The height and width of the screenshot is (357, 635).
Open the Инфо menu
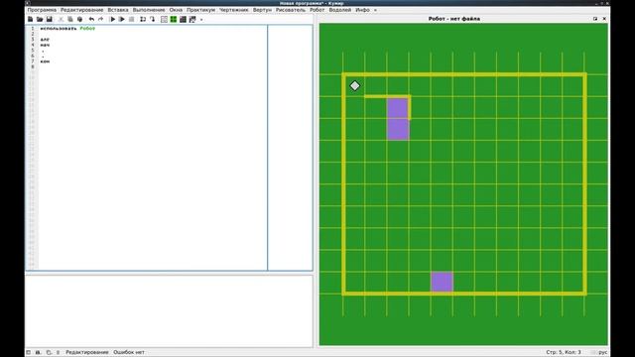(x=362, y=10)
